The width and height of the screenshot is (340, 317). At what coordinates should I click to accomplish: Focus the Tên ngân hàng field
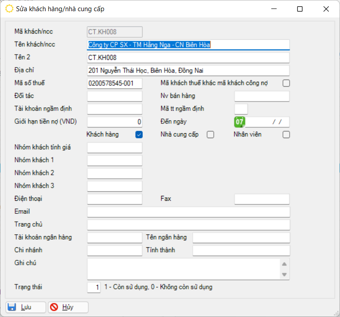(x=241, y=238)
